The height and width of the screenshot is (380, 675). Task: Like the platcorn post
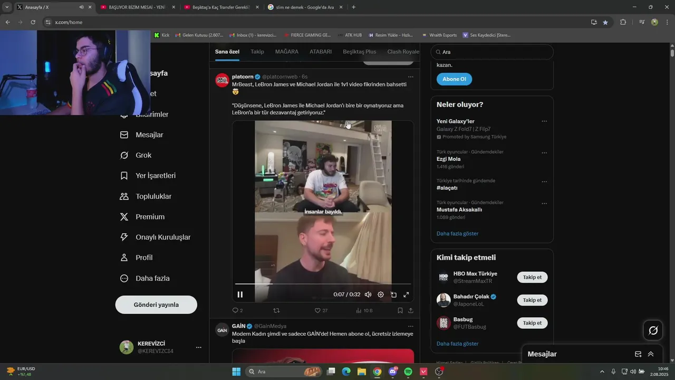pyautogui.click(x=321, y=310)
